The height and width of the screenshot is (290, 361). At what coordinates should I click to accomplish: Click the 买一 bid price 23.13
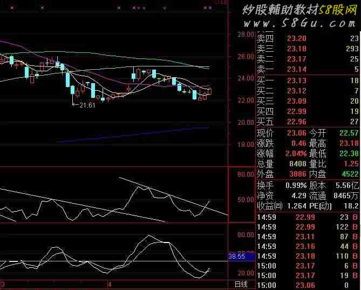pyautogui.click(x=297, y=80)
